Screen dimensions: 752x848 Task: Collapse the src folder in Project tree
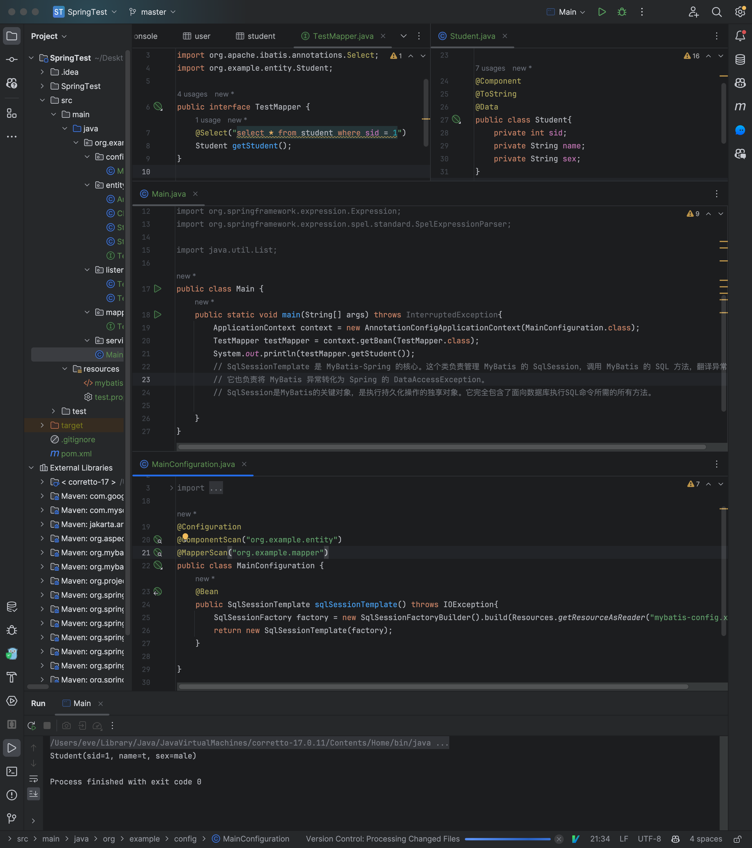(42, 100)
